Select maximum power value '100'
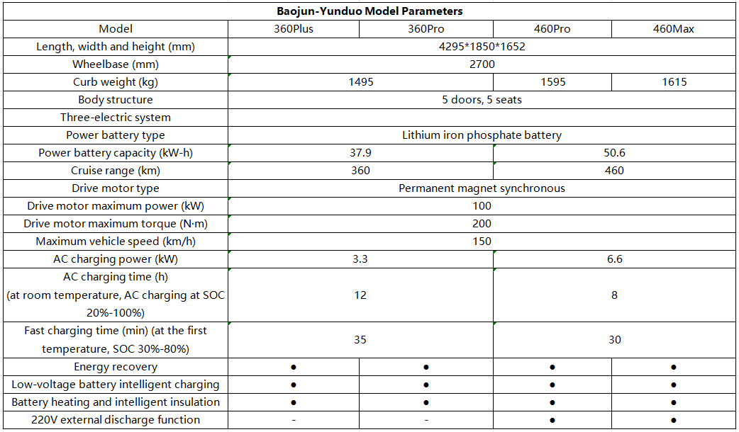 tap(482, 206)
